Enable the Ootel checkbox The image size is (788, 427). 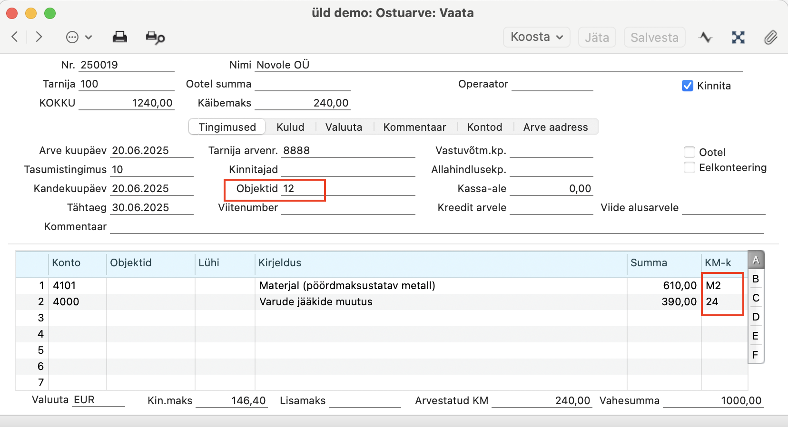689,152
